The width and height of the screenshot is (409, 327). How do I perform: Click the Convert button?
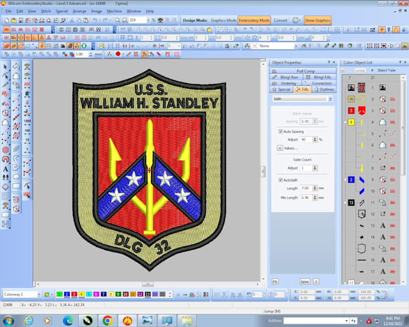280,20
